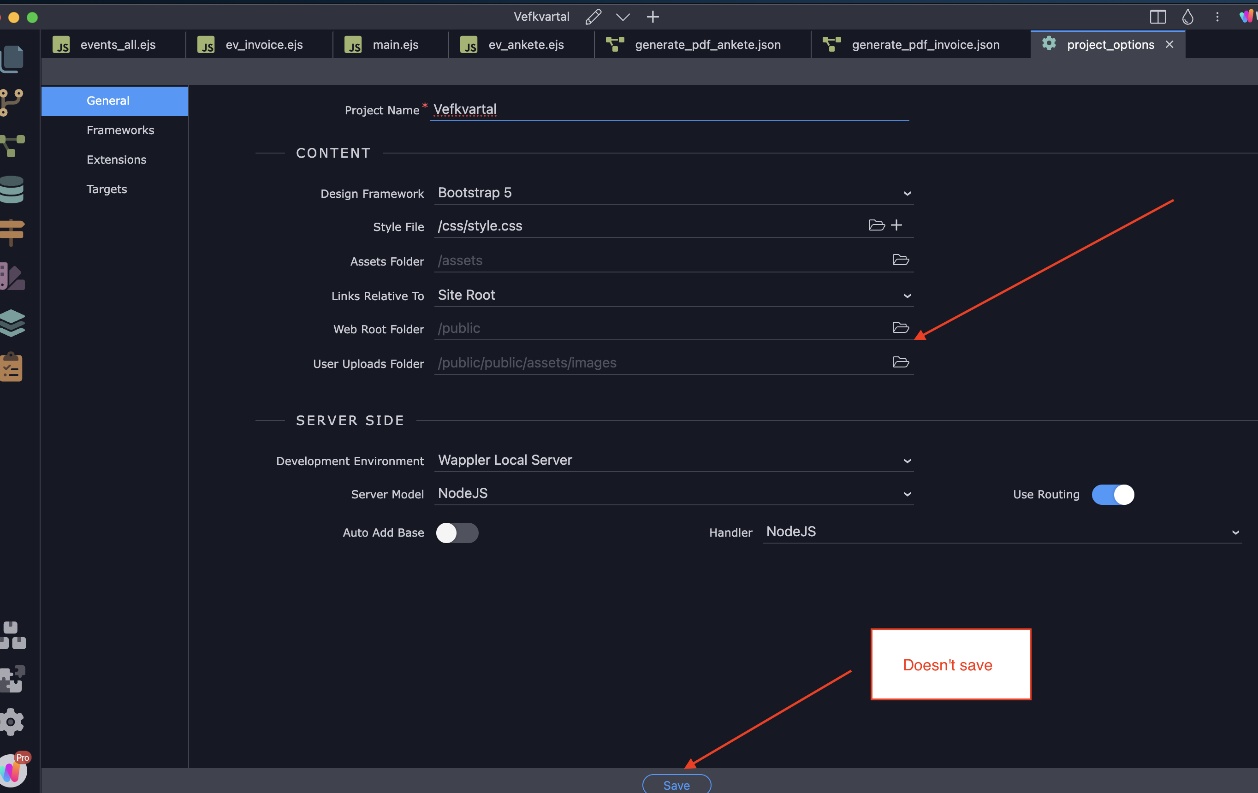Open the Server Connect workflows icon
The width and height of the screenshot is (1258, 793).
pos(12,145)
